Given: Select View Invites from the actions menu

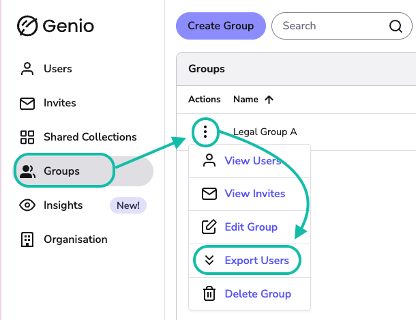Looking at the screenshot, I should point(250,194).
